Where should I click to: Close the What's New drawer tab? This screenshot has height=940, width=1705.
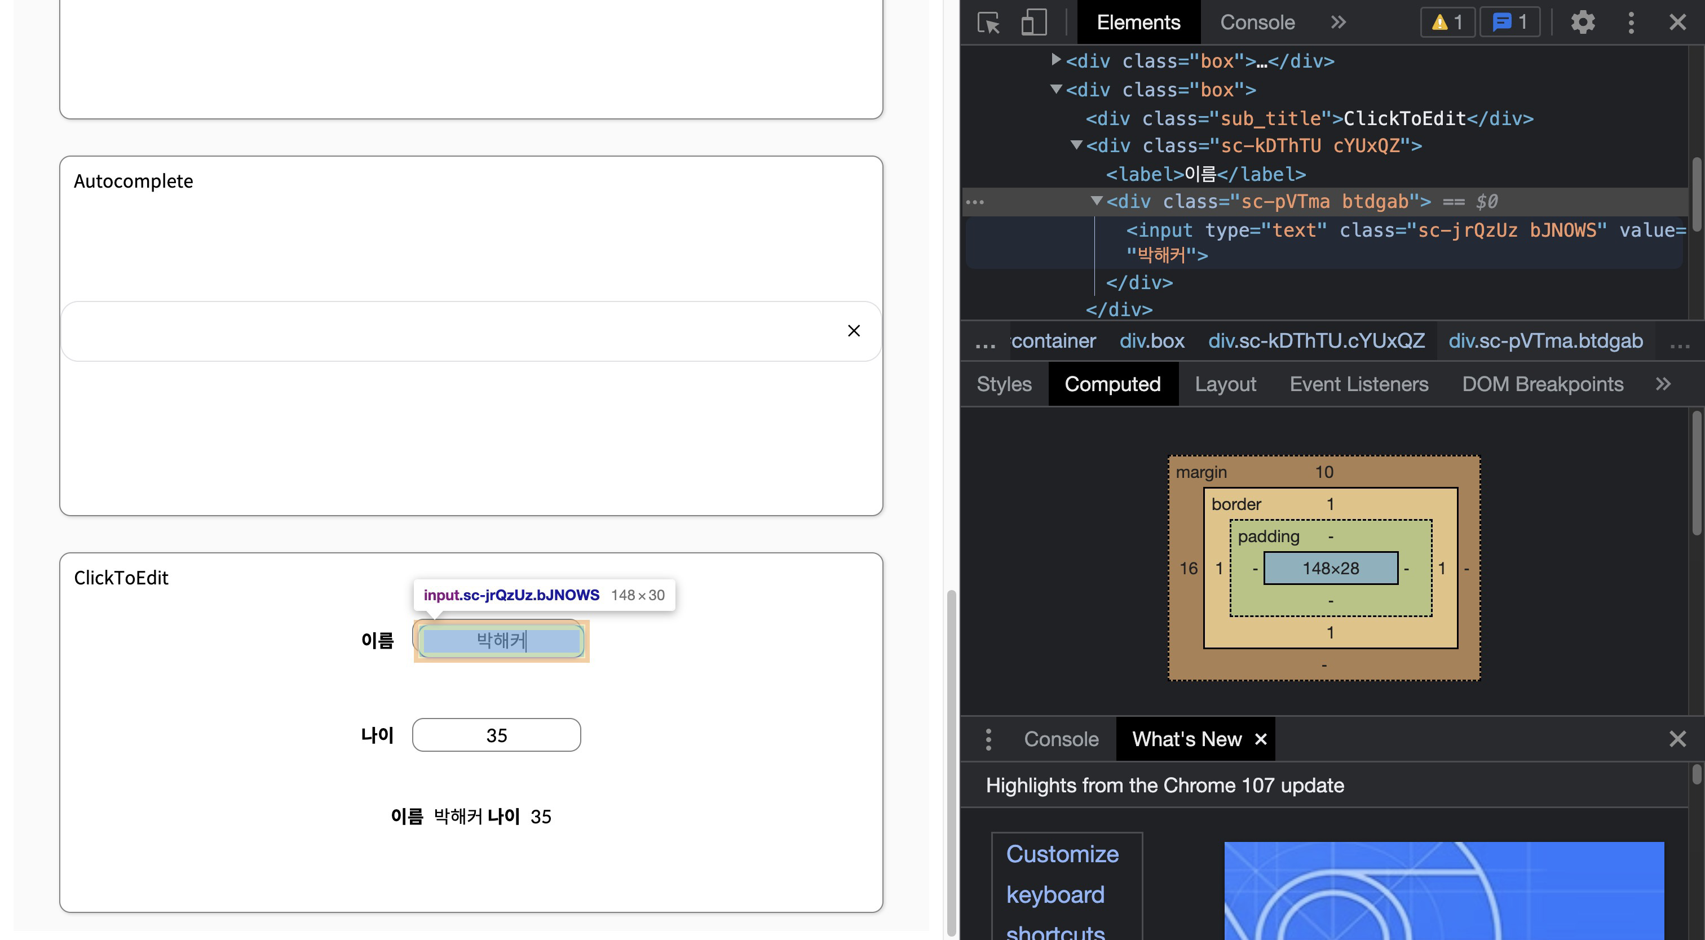(1261, 739)
